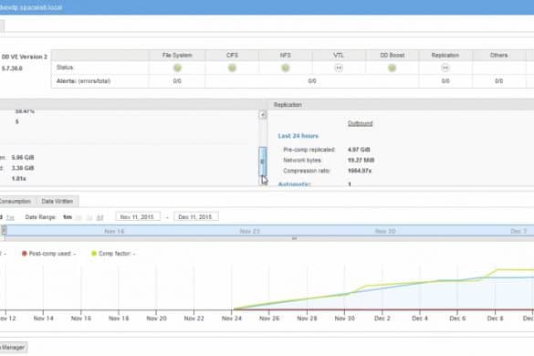Click the panel scrollbar down arrow
The height and width of the screenshot is (356, 534).
click(x=263, y=181)
